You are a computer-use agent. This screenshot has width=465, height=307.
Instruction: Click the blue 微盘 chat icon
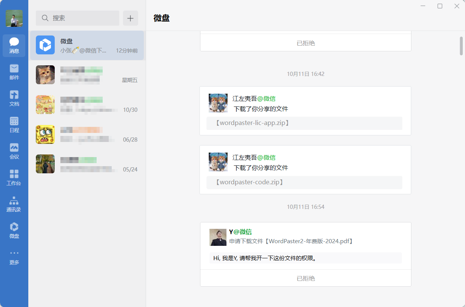click(45, 45)
